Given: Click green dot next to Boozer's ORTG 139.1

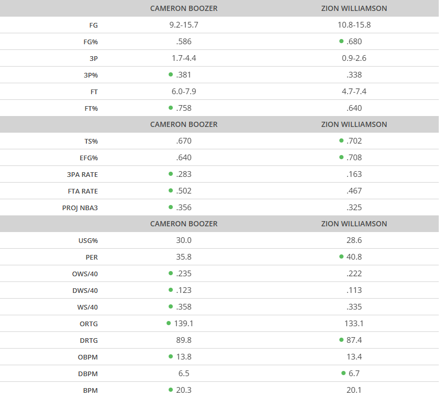Looking at the screenshot, I should point(169,323).
